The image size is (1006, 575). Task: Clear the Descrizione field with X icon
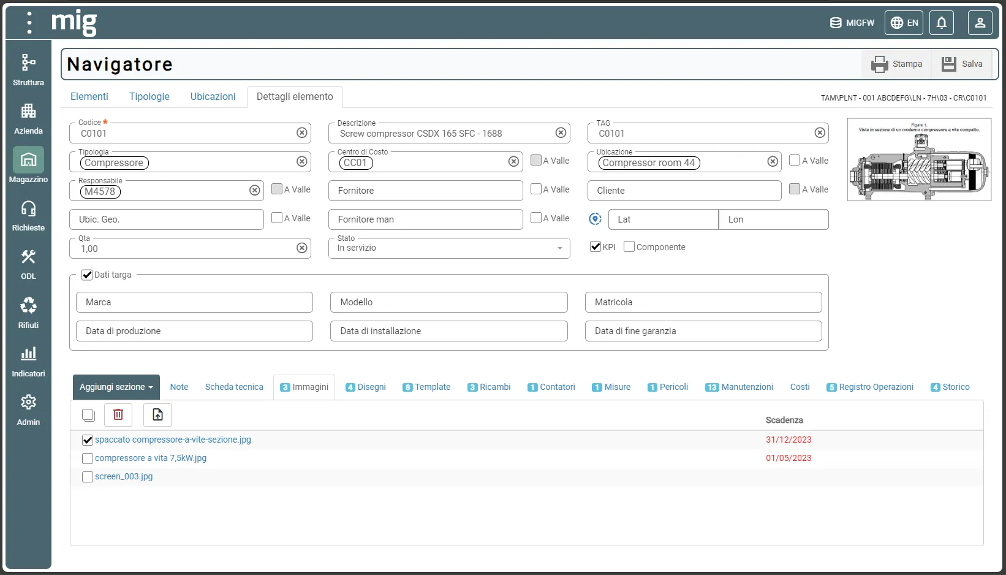[561, 133]
